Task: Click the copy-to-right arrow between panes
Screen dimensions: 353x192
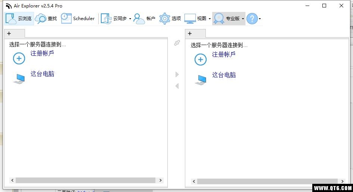Action: 177,74
